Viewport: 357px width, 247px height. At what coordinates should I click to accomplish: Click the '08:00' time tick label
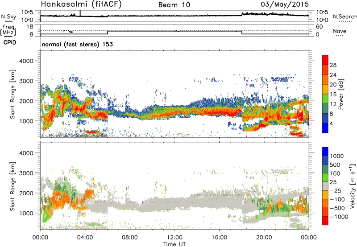pos(129,238)
